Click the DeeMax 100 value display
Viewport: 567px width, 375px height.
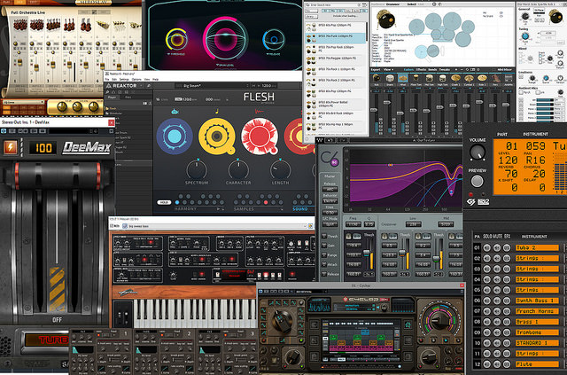(x=43, y=148)
